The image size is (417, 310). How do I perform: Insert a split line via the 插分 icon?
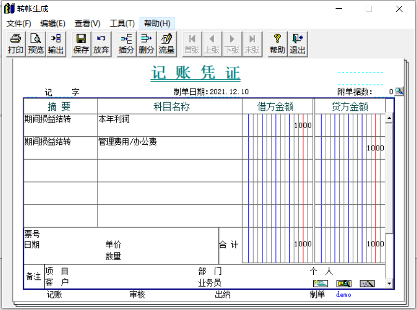(x=126, y=44)
